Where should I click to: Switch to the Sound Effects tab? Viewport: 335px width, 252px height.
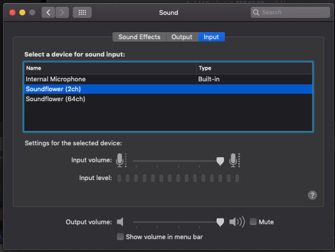[140, 37]
